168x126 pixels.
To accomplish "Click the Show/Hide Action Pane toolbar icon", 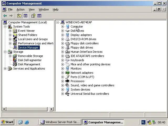I will pos(39,16).
